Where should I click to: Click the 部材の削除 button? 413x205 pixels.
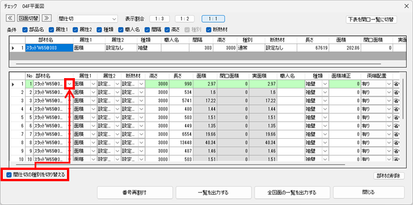(389, 176)
